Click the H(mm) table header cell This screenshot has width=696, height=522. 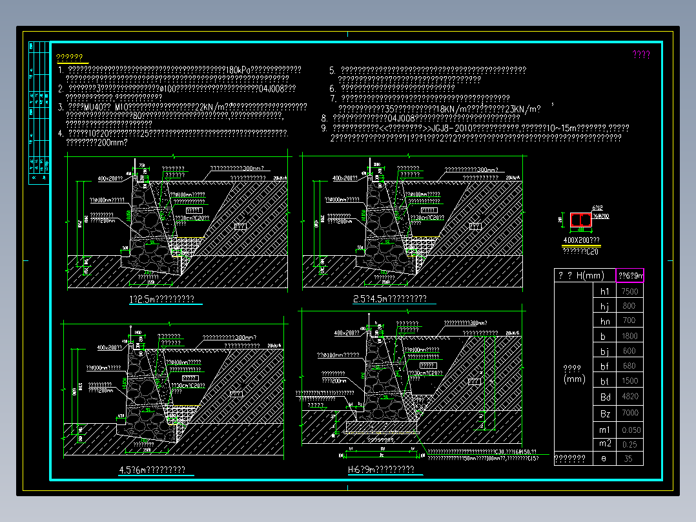[585, 275]
